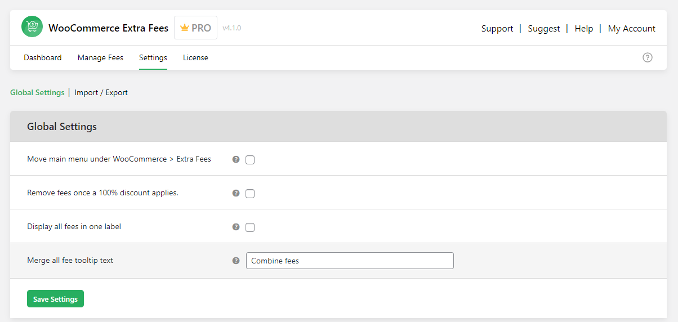
Task: Select the Settings tab
Action: (153, 57)
